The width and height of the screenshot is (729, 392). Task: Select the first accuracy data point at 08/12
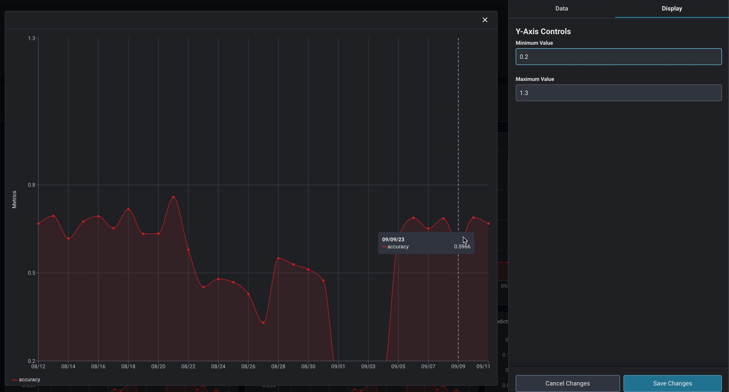pyautogui.click(x=39, y=224)
